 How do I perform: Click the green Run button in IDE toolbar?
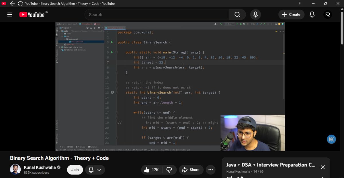[237, 24]
